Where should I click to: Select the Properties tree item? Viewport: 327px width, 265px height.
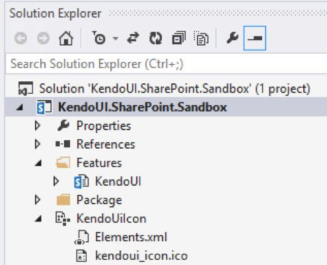click(x=104, y=126)
